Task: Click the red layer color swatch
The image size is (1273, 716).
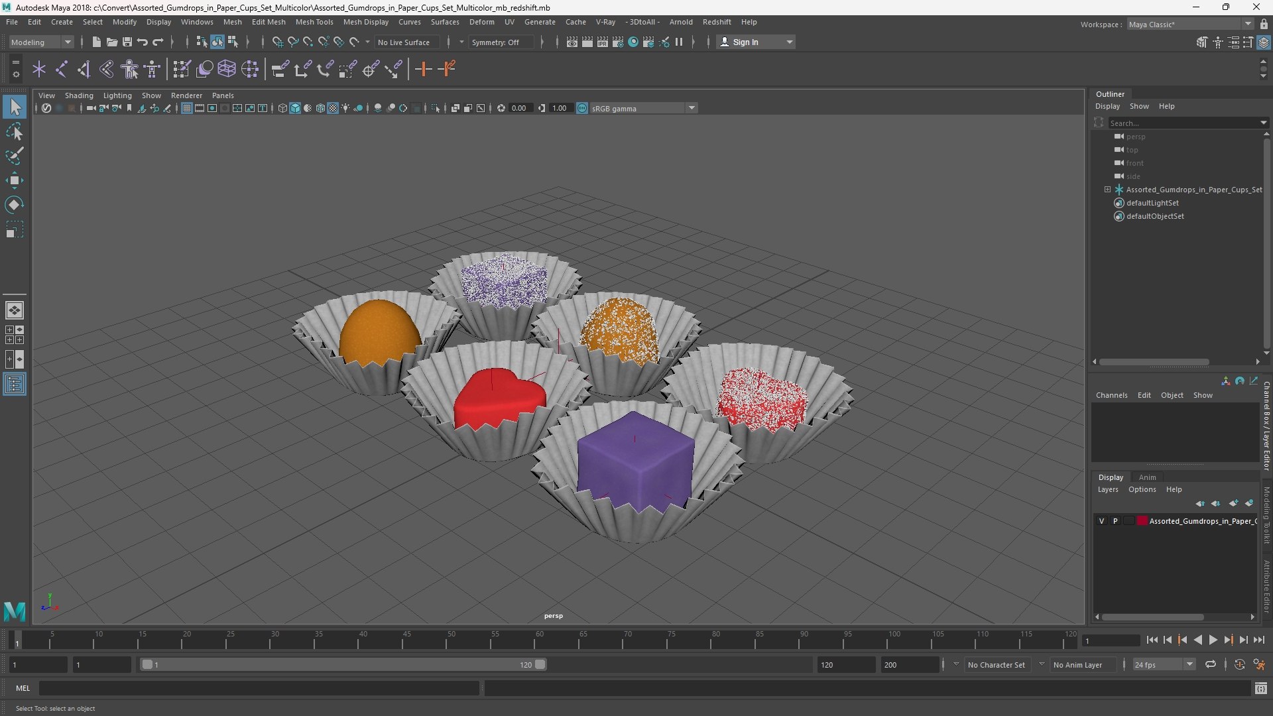Action: tap(1142, 521)
